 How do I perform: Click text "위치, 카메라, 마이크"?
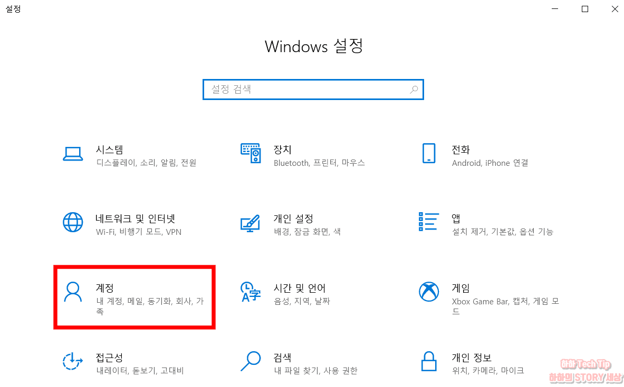tap(488, 371)
